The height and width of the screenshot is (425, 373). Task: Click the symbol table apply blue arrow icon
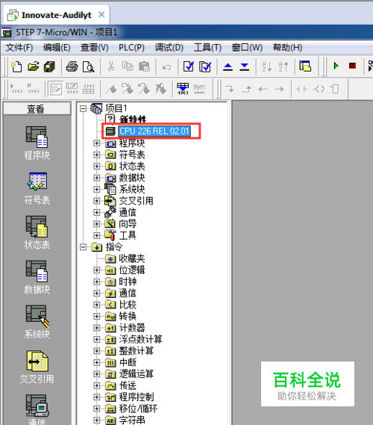(x=183, y=89)
